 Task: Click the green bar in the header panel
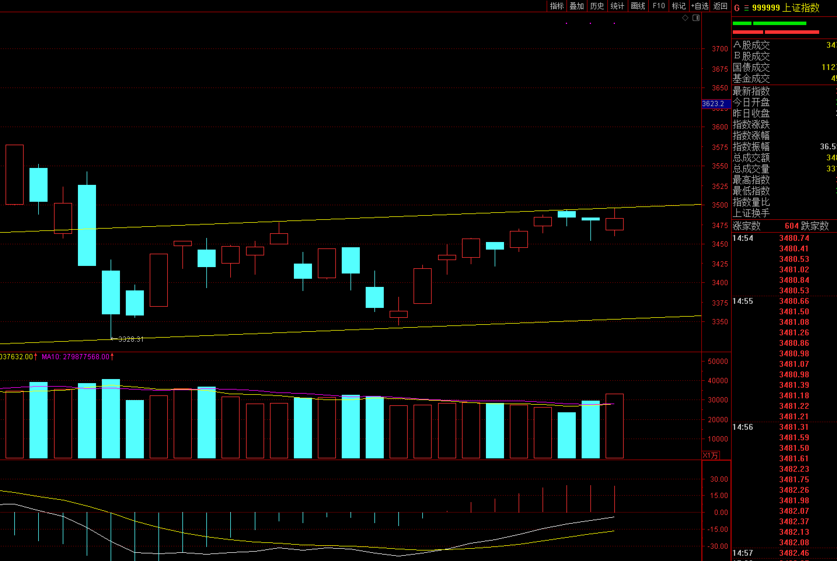pos(770,23)
